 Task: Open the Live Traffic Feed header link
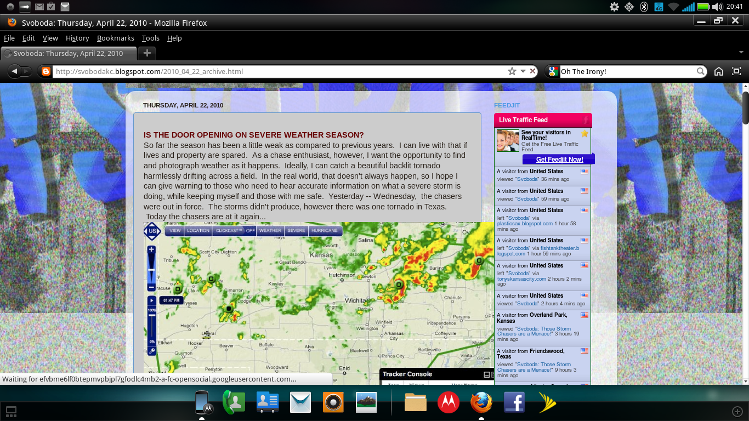[x=523, y=120]
